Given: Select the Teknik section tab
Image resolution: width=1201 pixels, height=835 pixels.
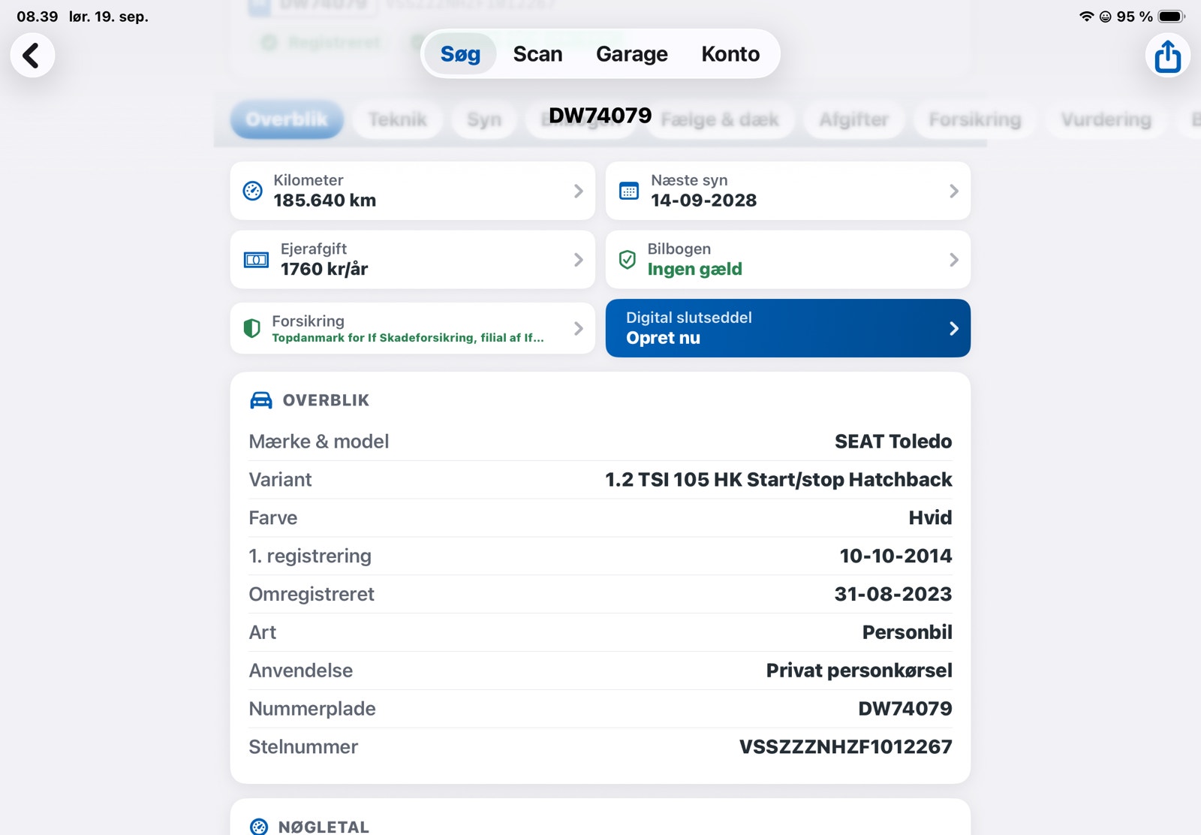Looking at the screenshot, I should point(398,120).
